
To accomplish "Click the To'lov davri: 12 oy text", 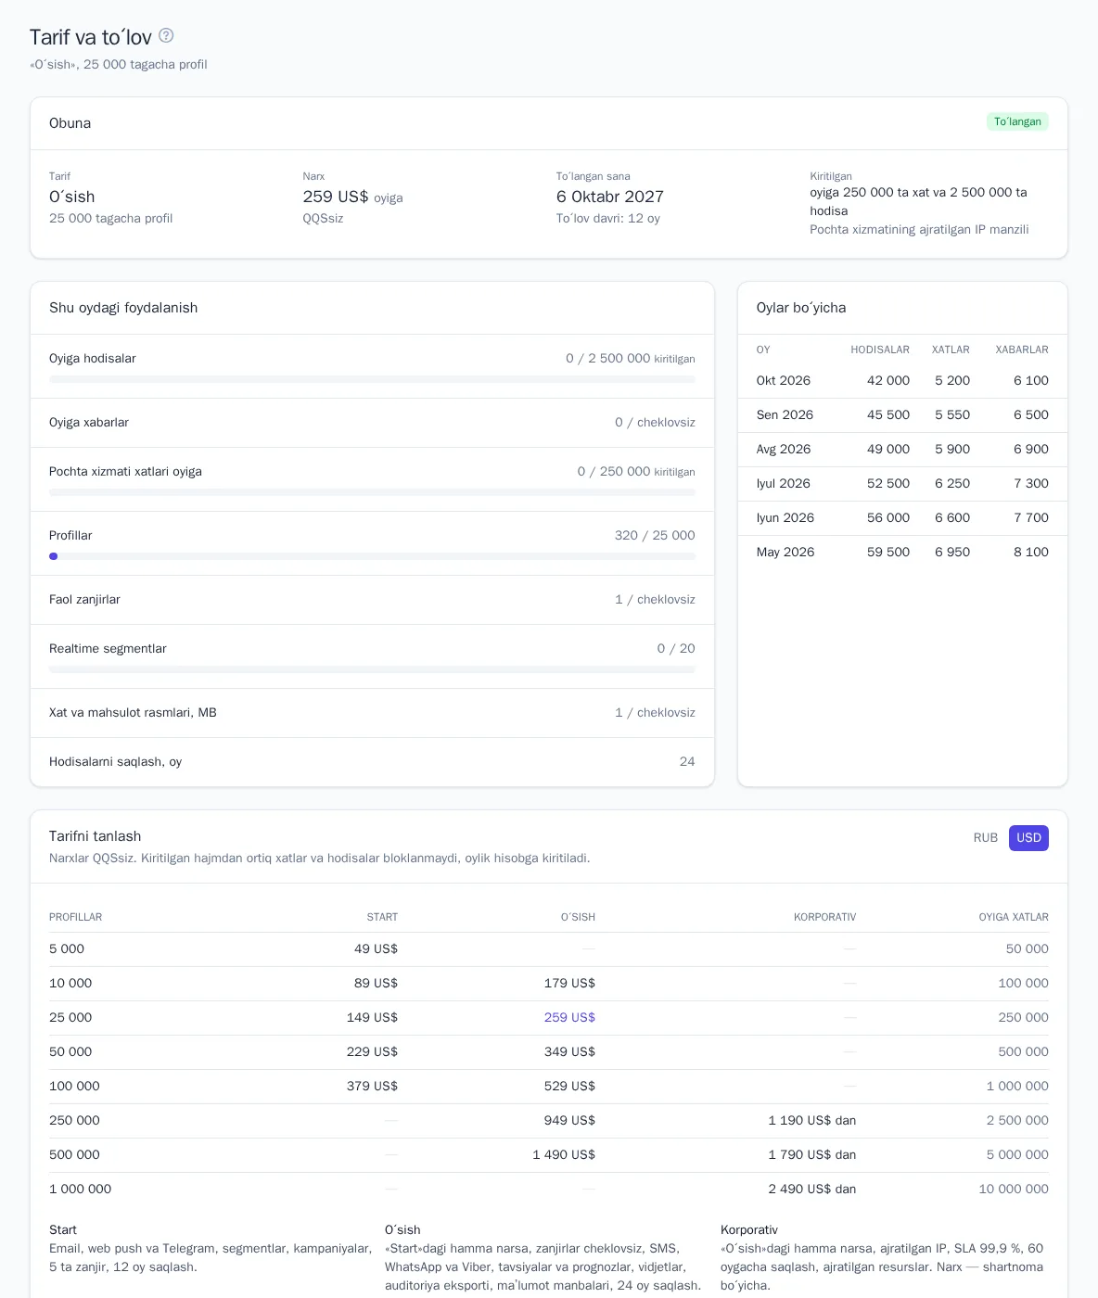I will 608,219.
